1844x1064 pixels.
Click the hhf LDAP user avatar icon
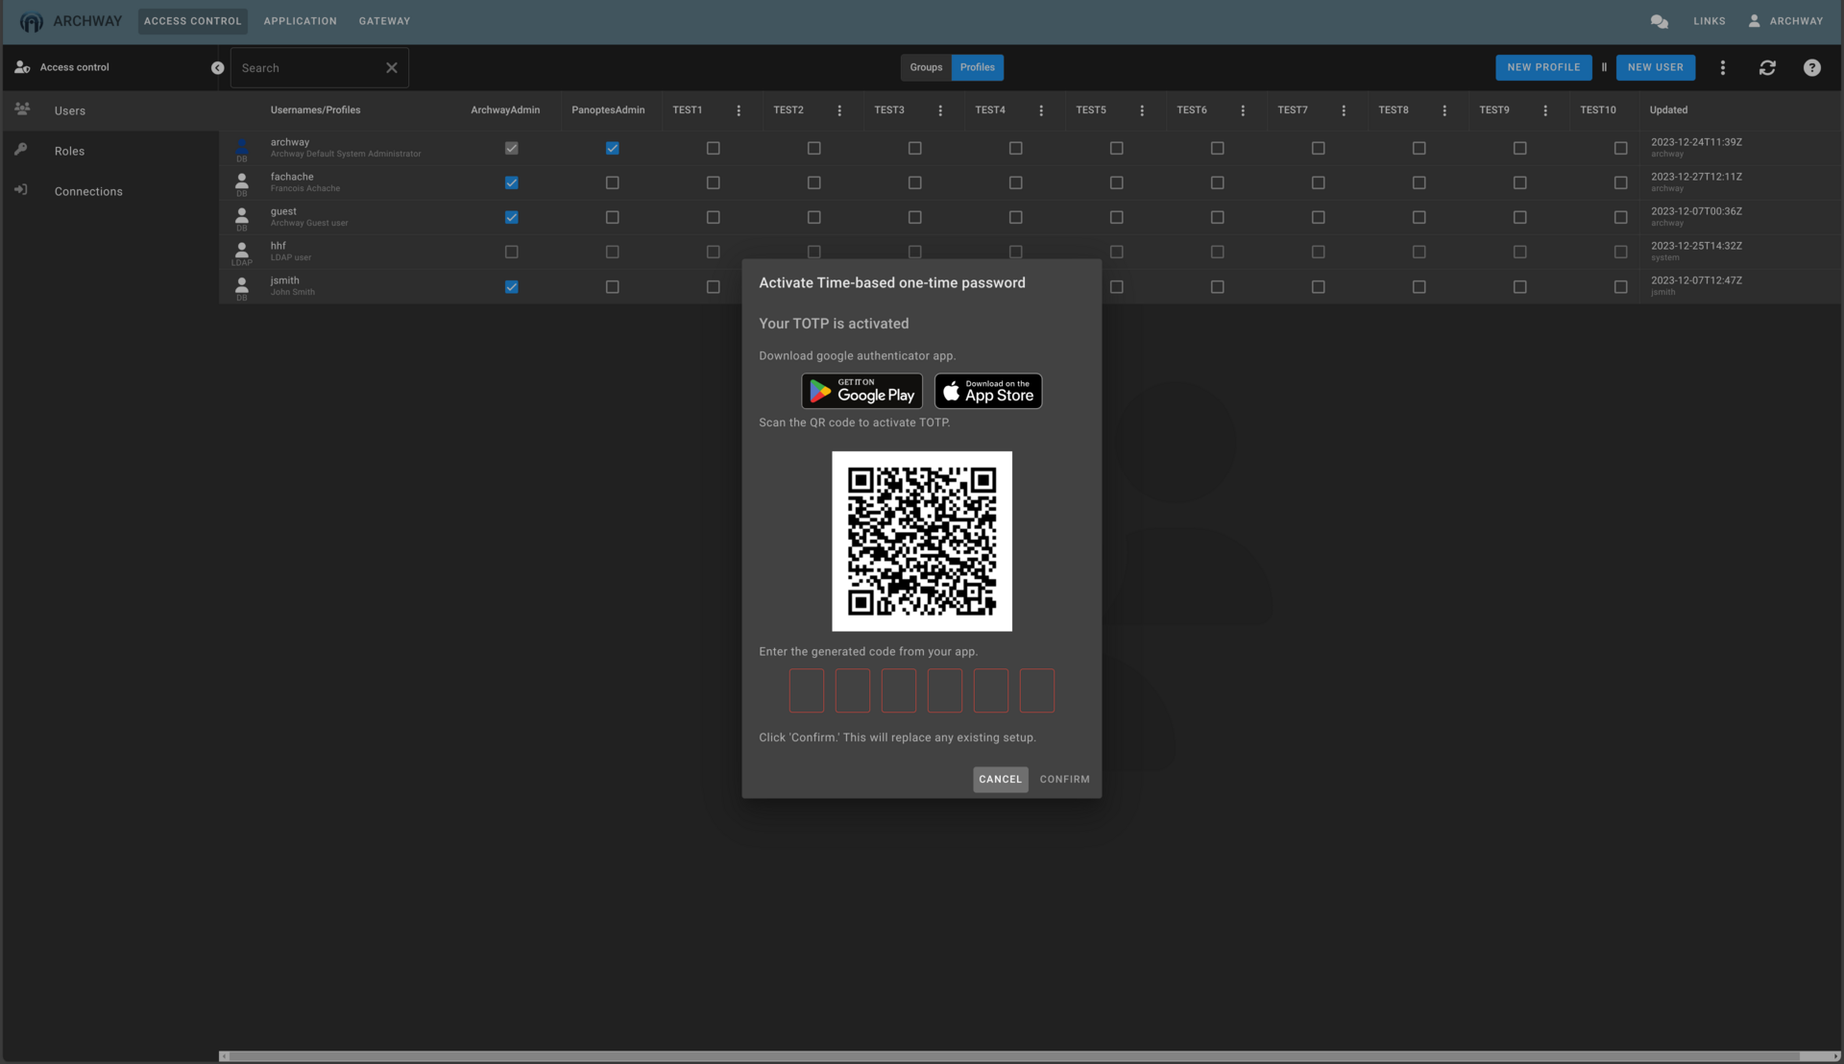coord(242,250)
